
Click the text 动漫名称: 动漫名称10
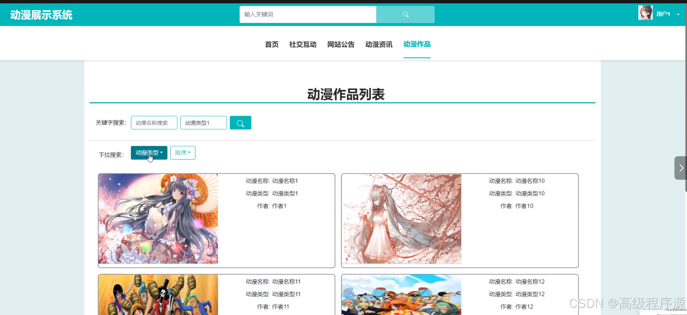pyautogui.click(x=517, y=181)
